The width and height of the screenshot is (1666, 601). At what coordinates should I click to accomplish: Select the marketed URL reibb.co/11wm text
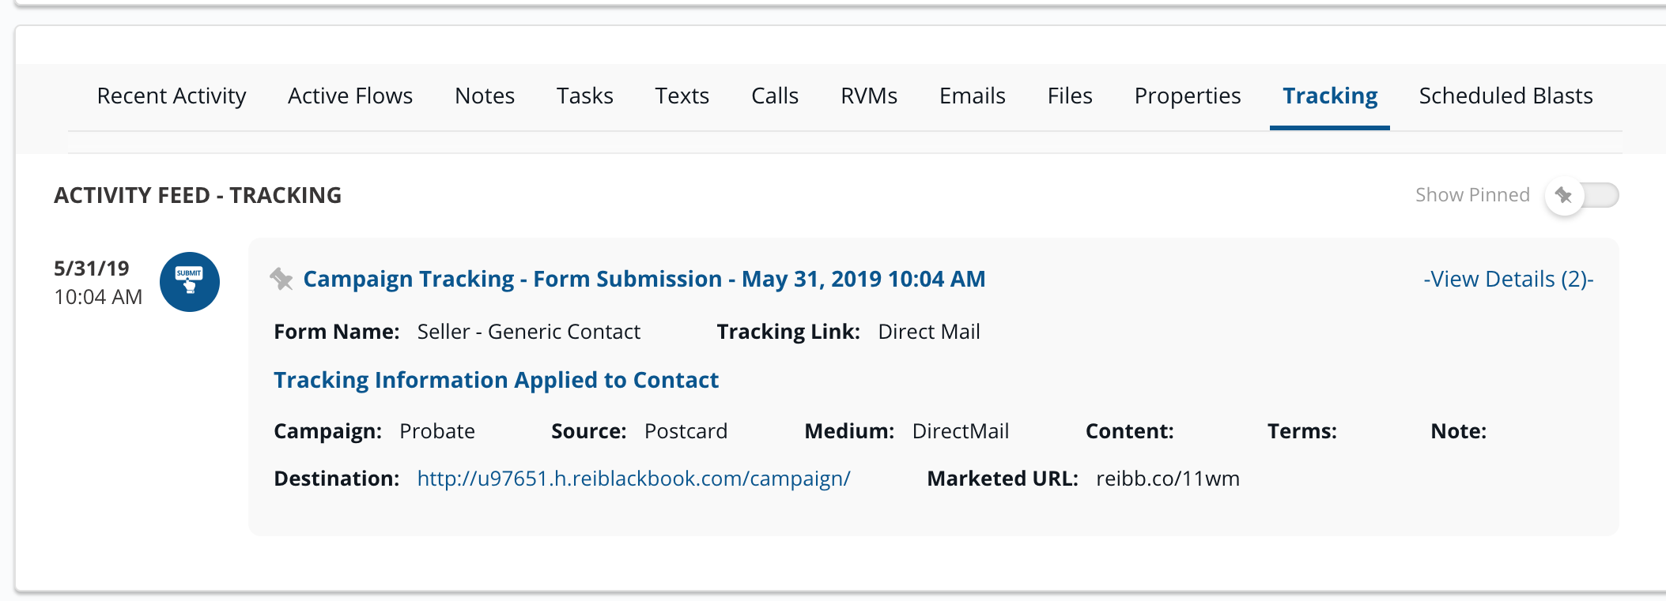pyautogui.click(x=1168, y=479)
